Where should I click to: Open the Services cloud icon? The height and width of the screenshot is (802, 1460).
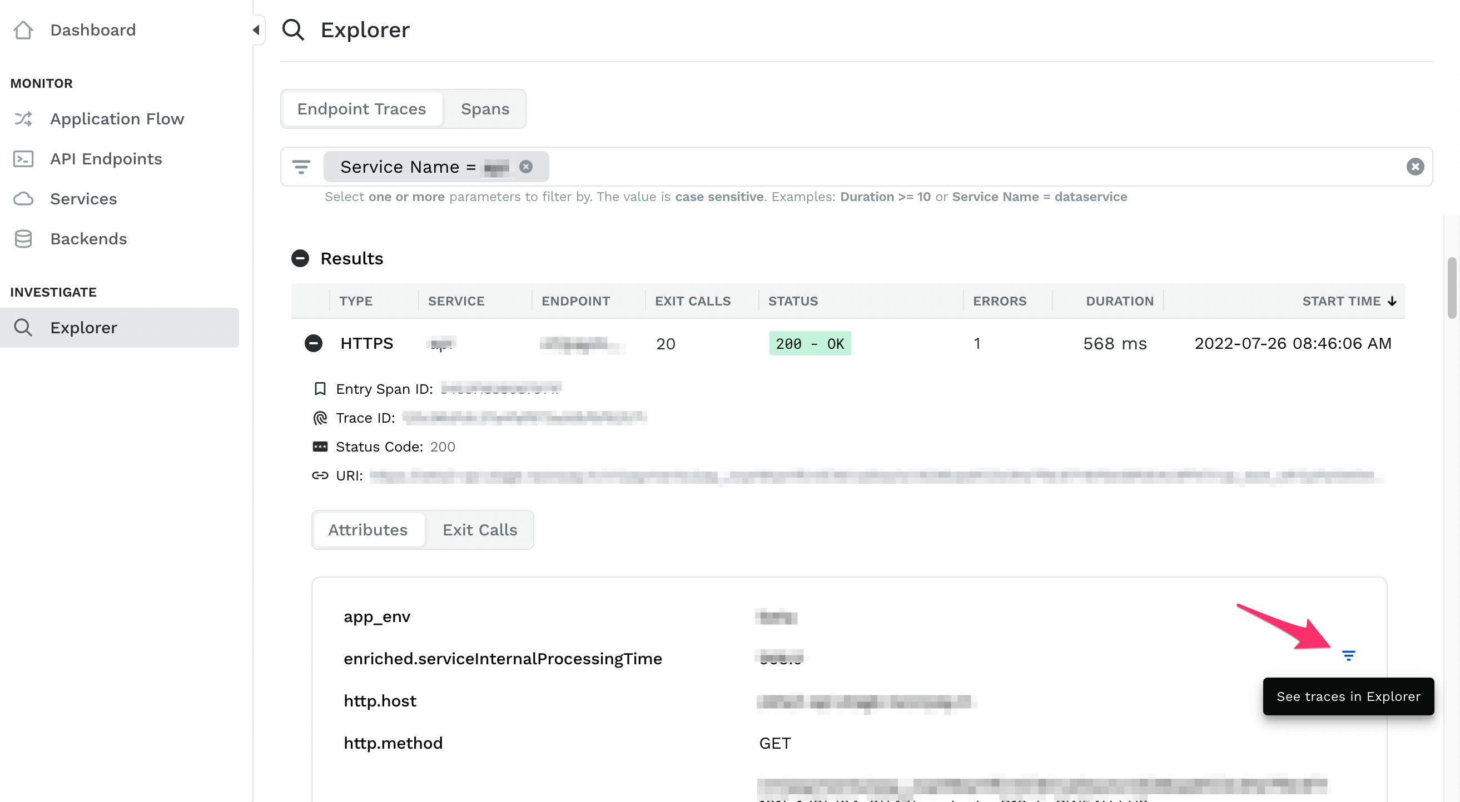click(23, 199)
